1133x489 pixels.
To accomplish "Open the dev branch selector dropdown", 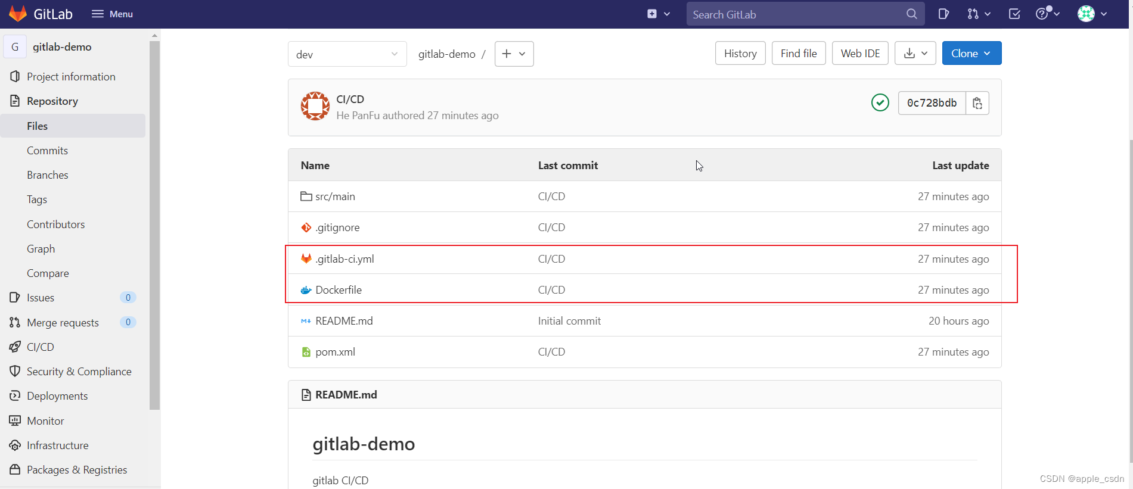I will point(347,54).
